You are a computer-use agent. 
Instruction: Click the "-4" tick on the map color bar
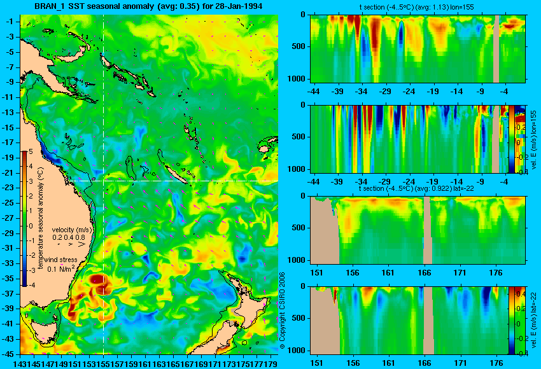coord(31,285)
